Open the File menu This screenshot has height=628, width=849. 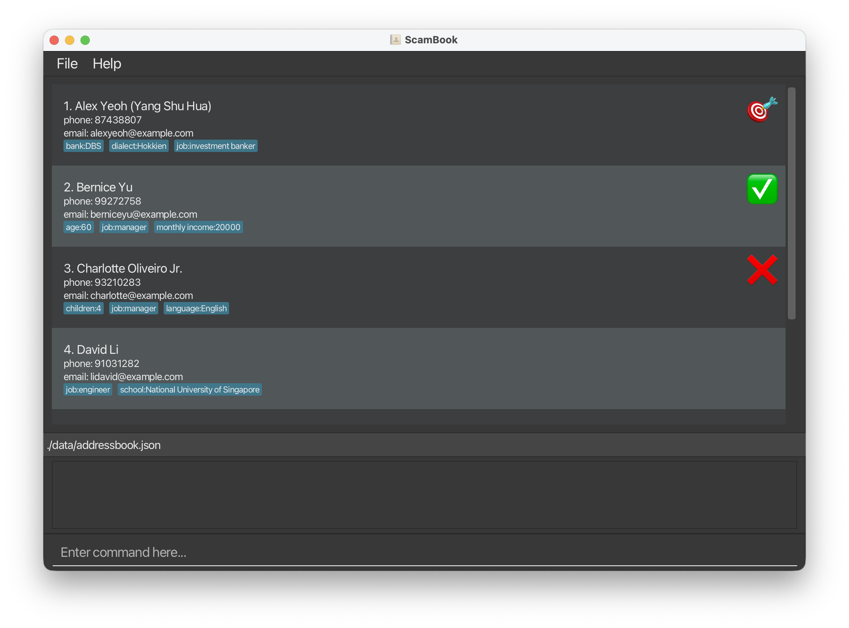point(67,64)
